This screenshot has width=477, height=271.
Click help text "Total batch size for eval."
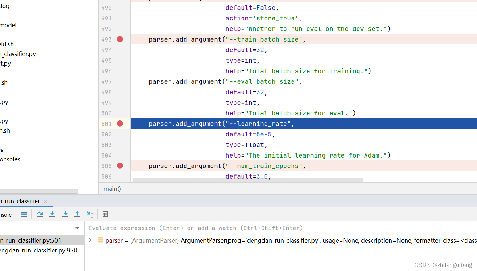tap(298, 113)
